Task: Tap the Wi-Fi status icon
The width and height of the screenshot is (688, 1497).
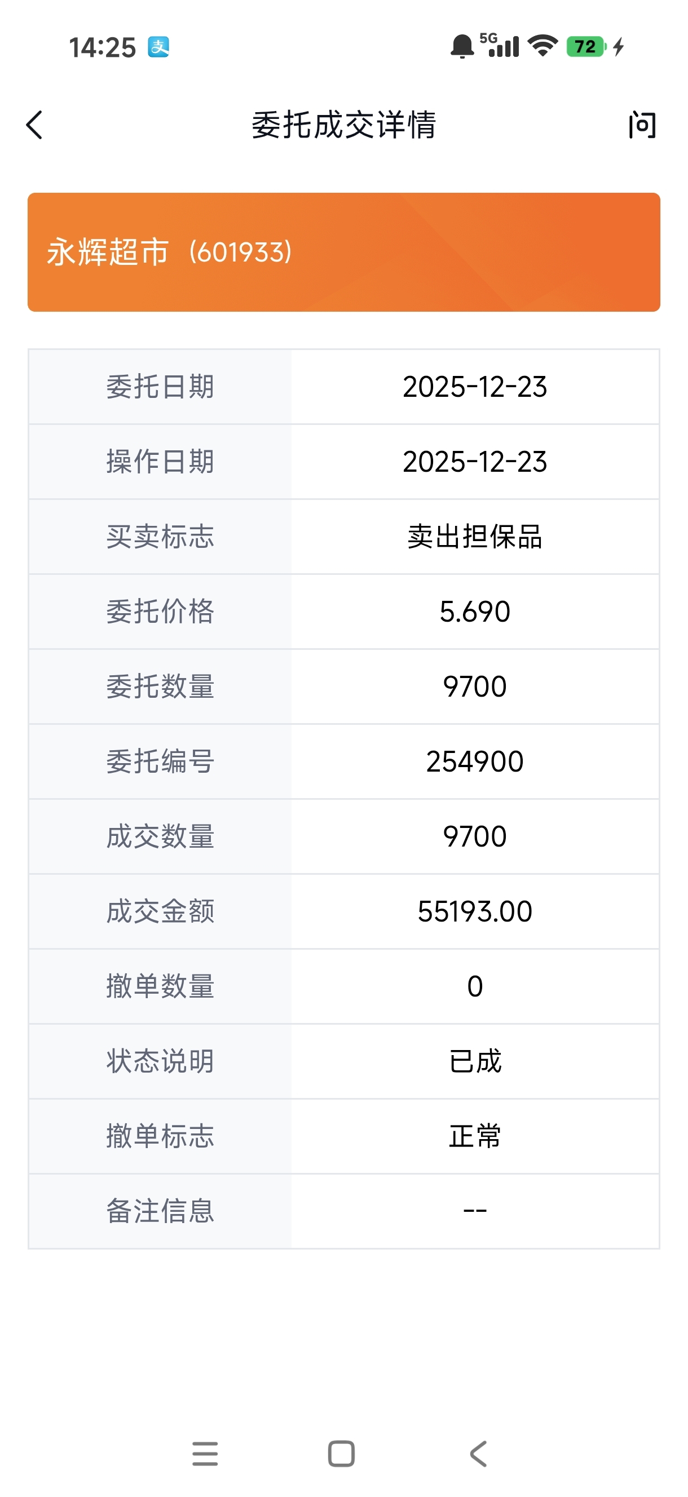Action: [x=542, y=46]
